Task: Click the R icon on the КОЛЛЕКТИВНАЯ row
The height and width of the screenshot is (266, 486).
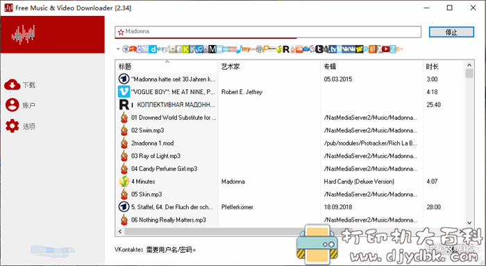Action: (124, 105)
